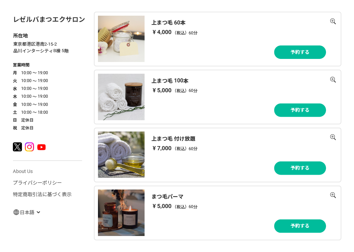Open the About Us link
354x252 pixels.
[23, 171]
